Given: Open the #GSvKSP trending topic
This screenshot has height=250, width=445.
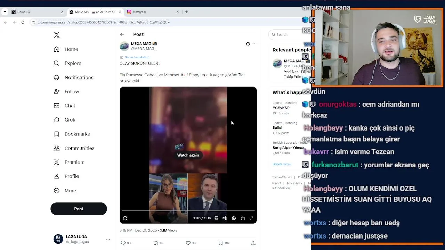Looking at the screenshot, I should (x=281, y=108).
